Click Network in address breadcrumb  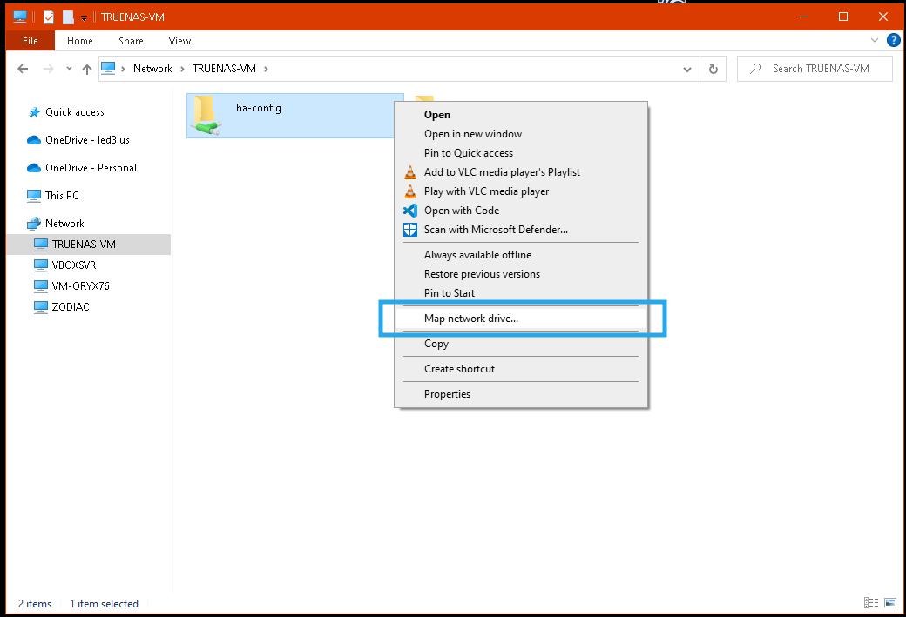pos(152,69)
